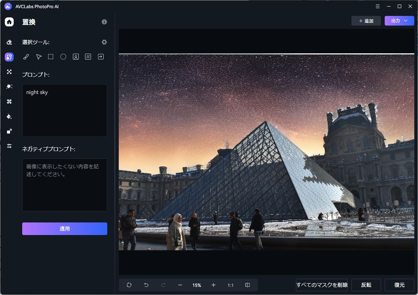Image resolution: width=418 pixels, height=295 pixels.
Task: Select the brush selection tool
Action: click(26, 57)
